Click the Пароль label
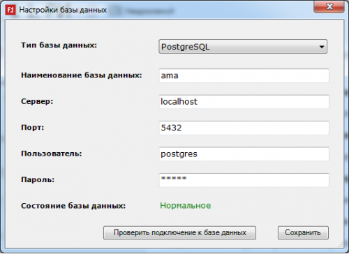This screenshot has width=349, height=254. pos(38,179)
